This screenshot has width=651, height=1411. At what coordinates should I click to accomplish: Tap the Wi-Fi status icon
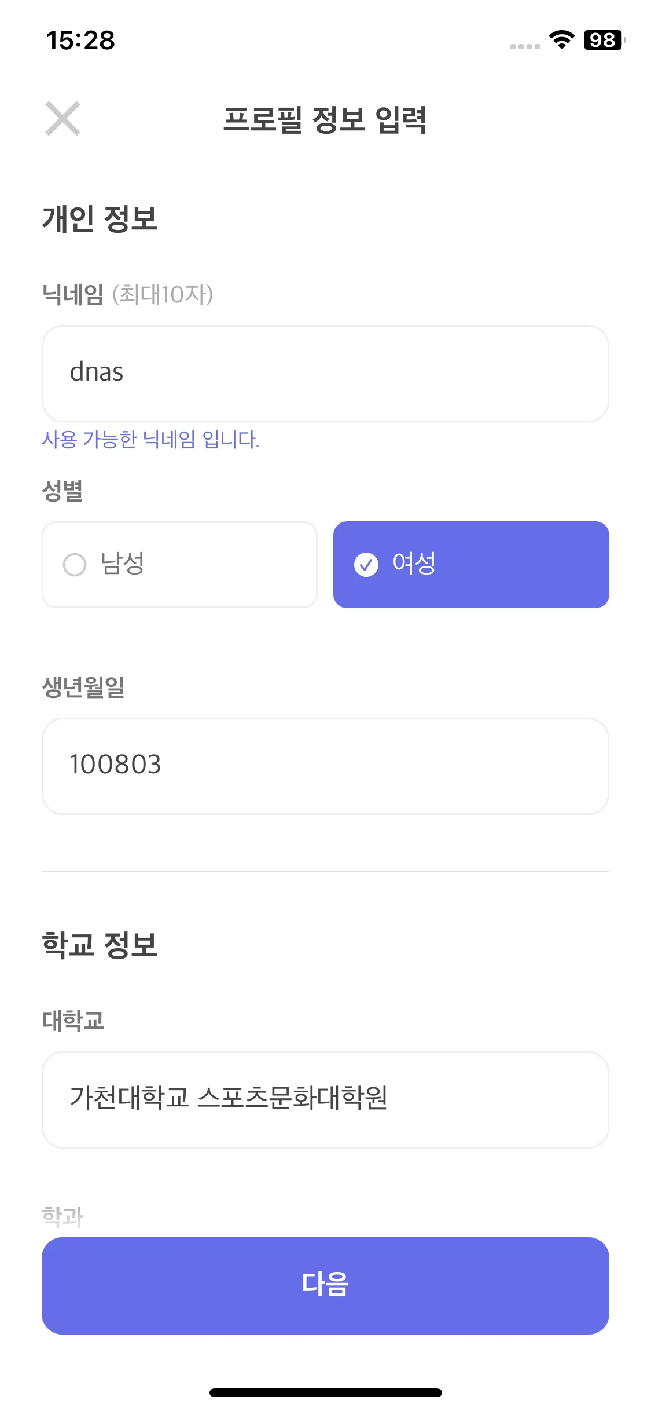(x=561, y=39)
